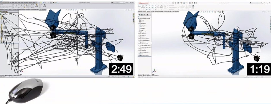Expand the Mates folder in tree
This screenshot has height=104, width=271.
(x=138, y=54)
